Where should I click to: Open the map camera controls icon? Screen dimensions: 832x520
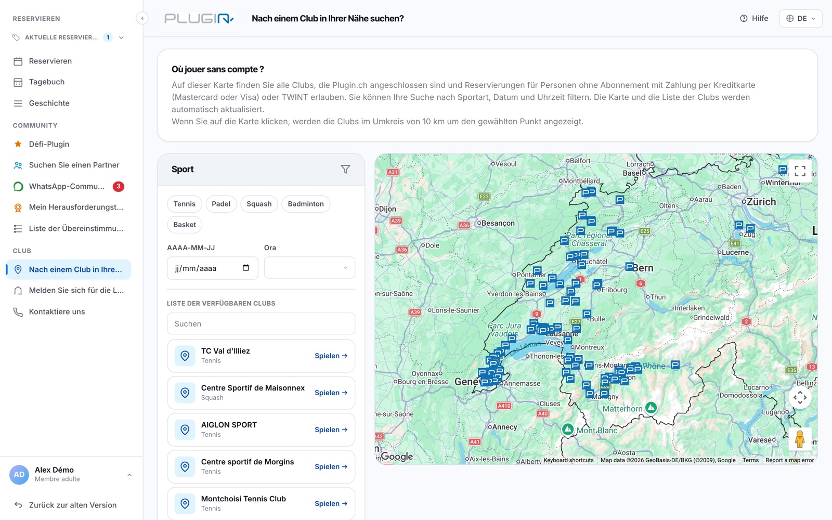[800, 398]
